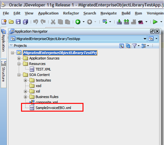Screen dimensions: 164x145
Task: Open the Run menu
Action: click(x=138, y=13)
